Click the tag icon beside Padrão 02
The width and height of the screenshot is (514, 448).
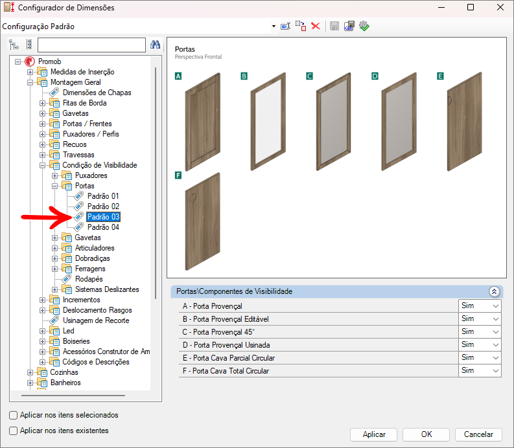[x=78, y=207]
